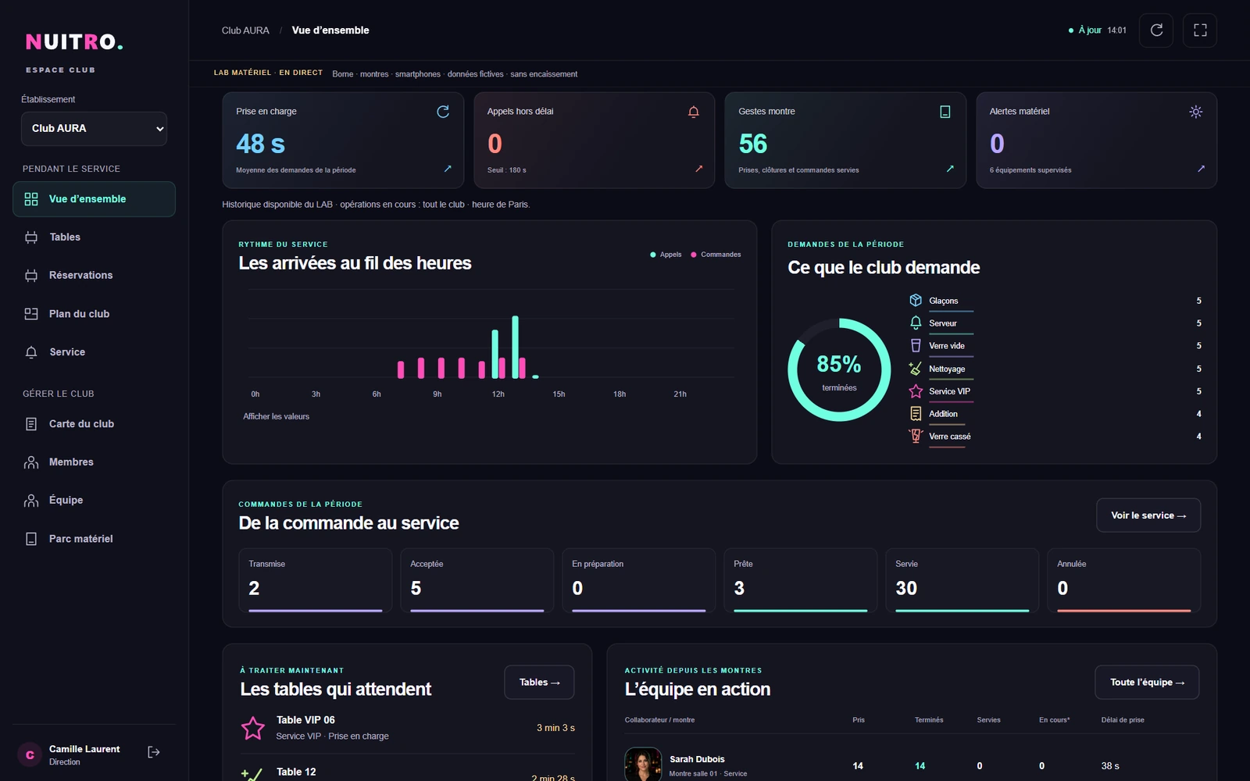Click Afficher les valeurs link
Screen dimensions: 1250x781
pos(276,416)
